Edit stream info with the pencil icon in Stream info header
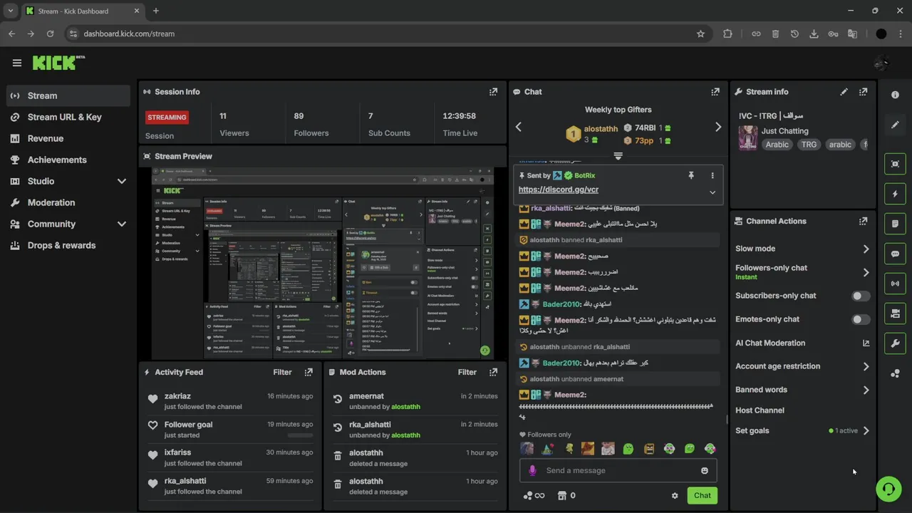 tap(844, 92)
